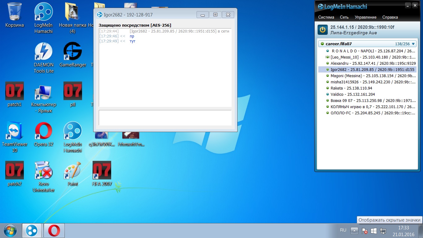The height and width of the screenshot is (238, 423).
Task: Click the Opera taskbar button
Action: click(54, 231)
